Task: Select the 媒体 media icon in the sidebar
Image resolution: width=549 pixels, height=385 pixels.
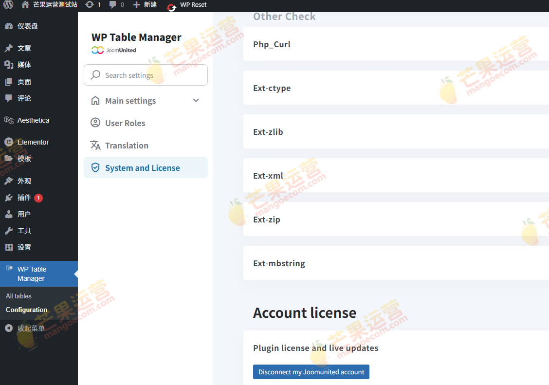Action: tap(8, 64)
